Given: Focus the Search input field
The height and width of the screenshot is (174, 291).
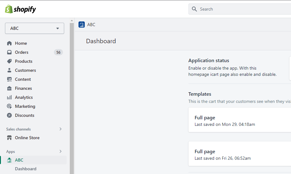Looking at the screenshot, I should tap(240, 9).
